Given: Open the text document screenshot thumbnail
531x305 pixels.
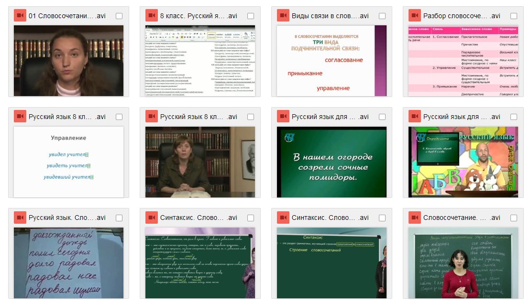Looking at the screenshot, I should click(x=200, y=61).
